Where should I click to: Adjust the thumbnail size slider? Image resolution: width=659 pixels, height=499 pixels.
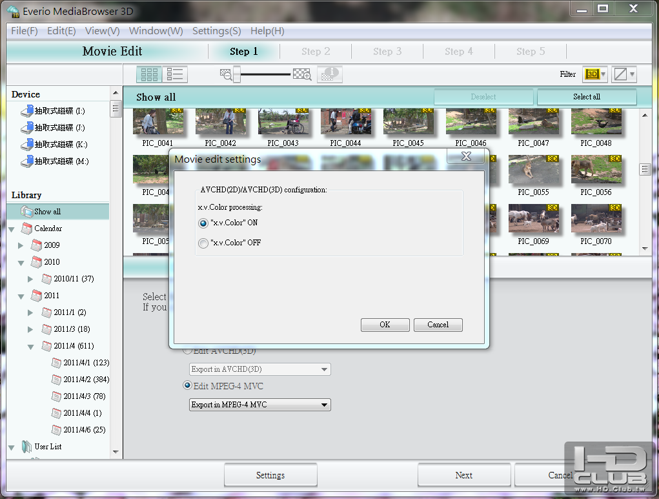click(x=237, y=74)
